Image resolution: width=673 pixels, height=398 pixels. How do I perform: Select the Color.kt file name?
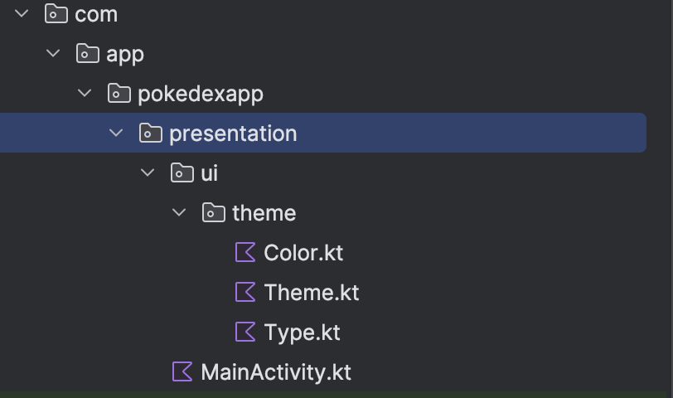tap(303, 252)
